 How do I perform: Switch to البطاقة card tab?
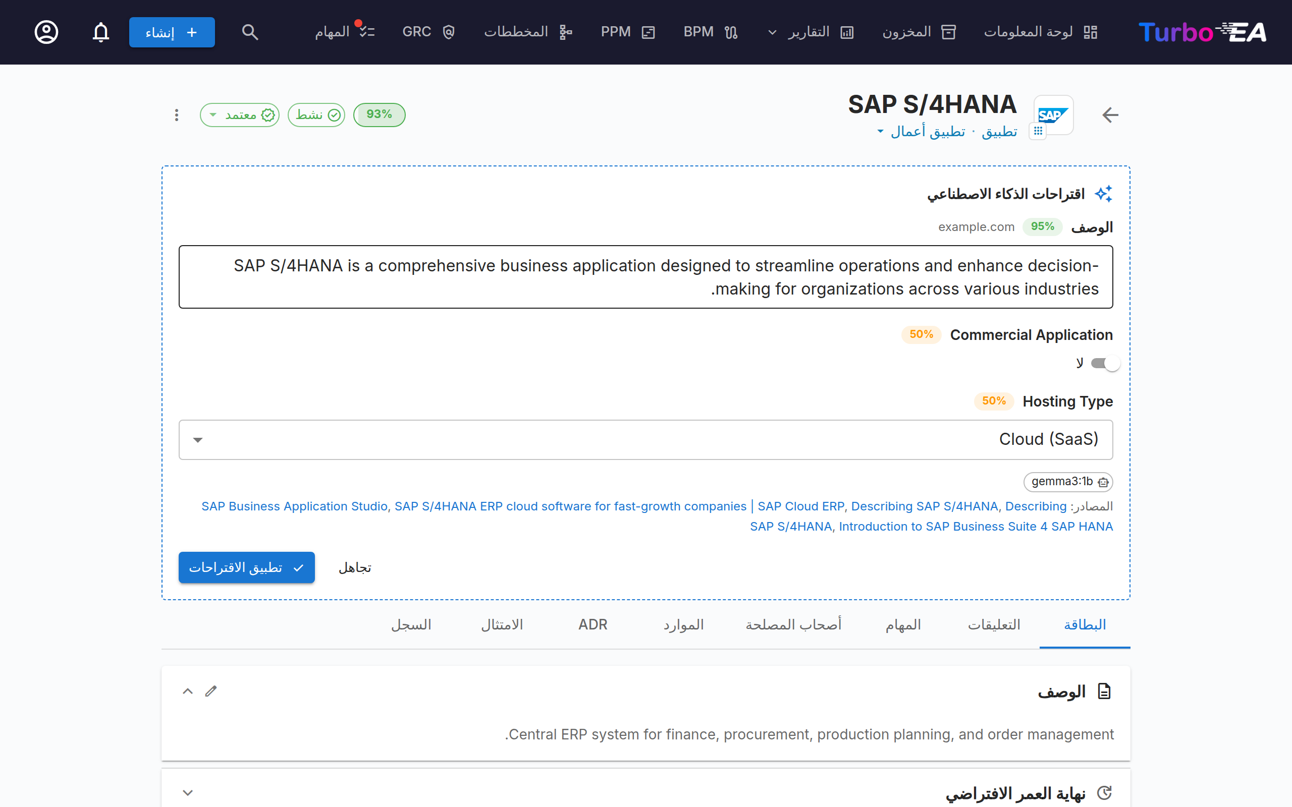coord(1085,625)
